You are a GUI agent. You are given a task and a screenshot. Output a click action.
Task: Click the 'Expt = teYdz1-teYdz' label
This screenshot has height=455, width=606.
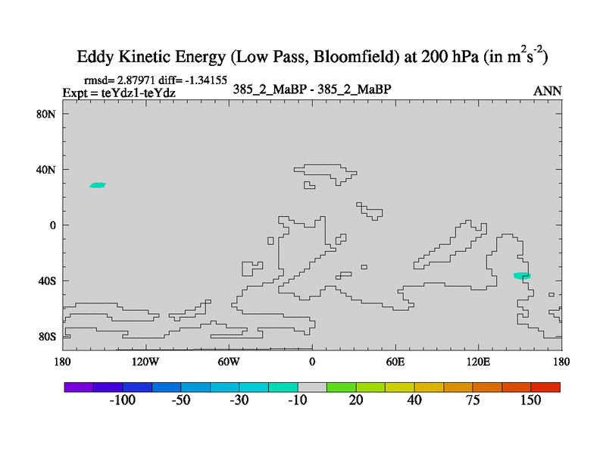(x=118, y=93)
